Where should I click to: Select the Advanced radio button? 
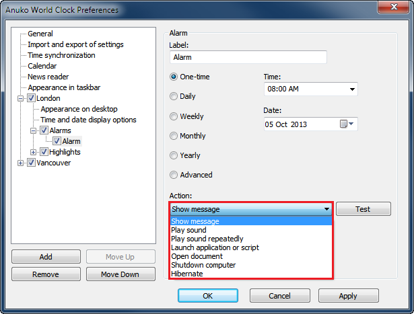(x=174, y=175)
